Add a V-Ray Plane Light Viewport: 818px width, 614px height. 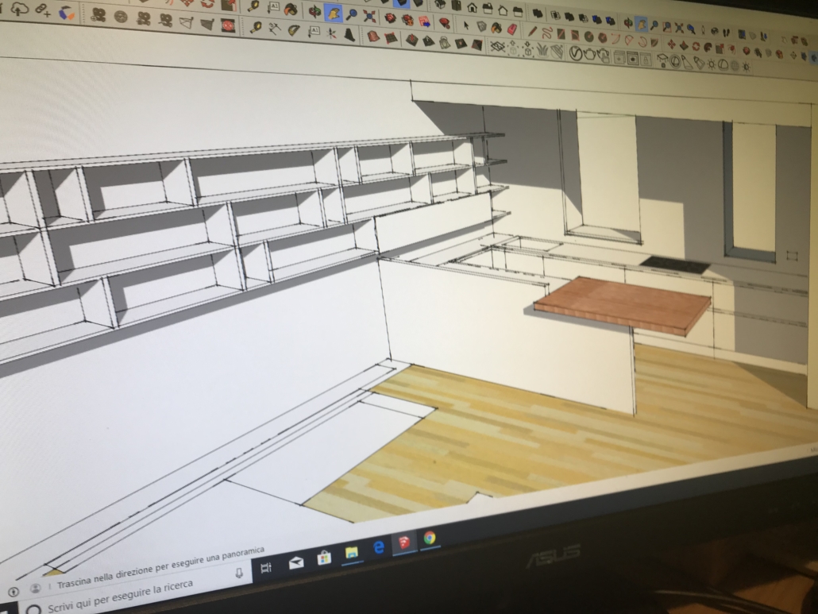pos(662,60)
